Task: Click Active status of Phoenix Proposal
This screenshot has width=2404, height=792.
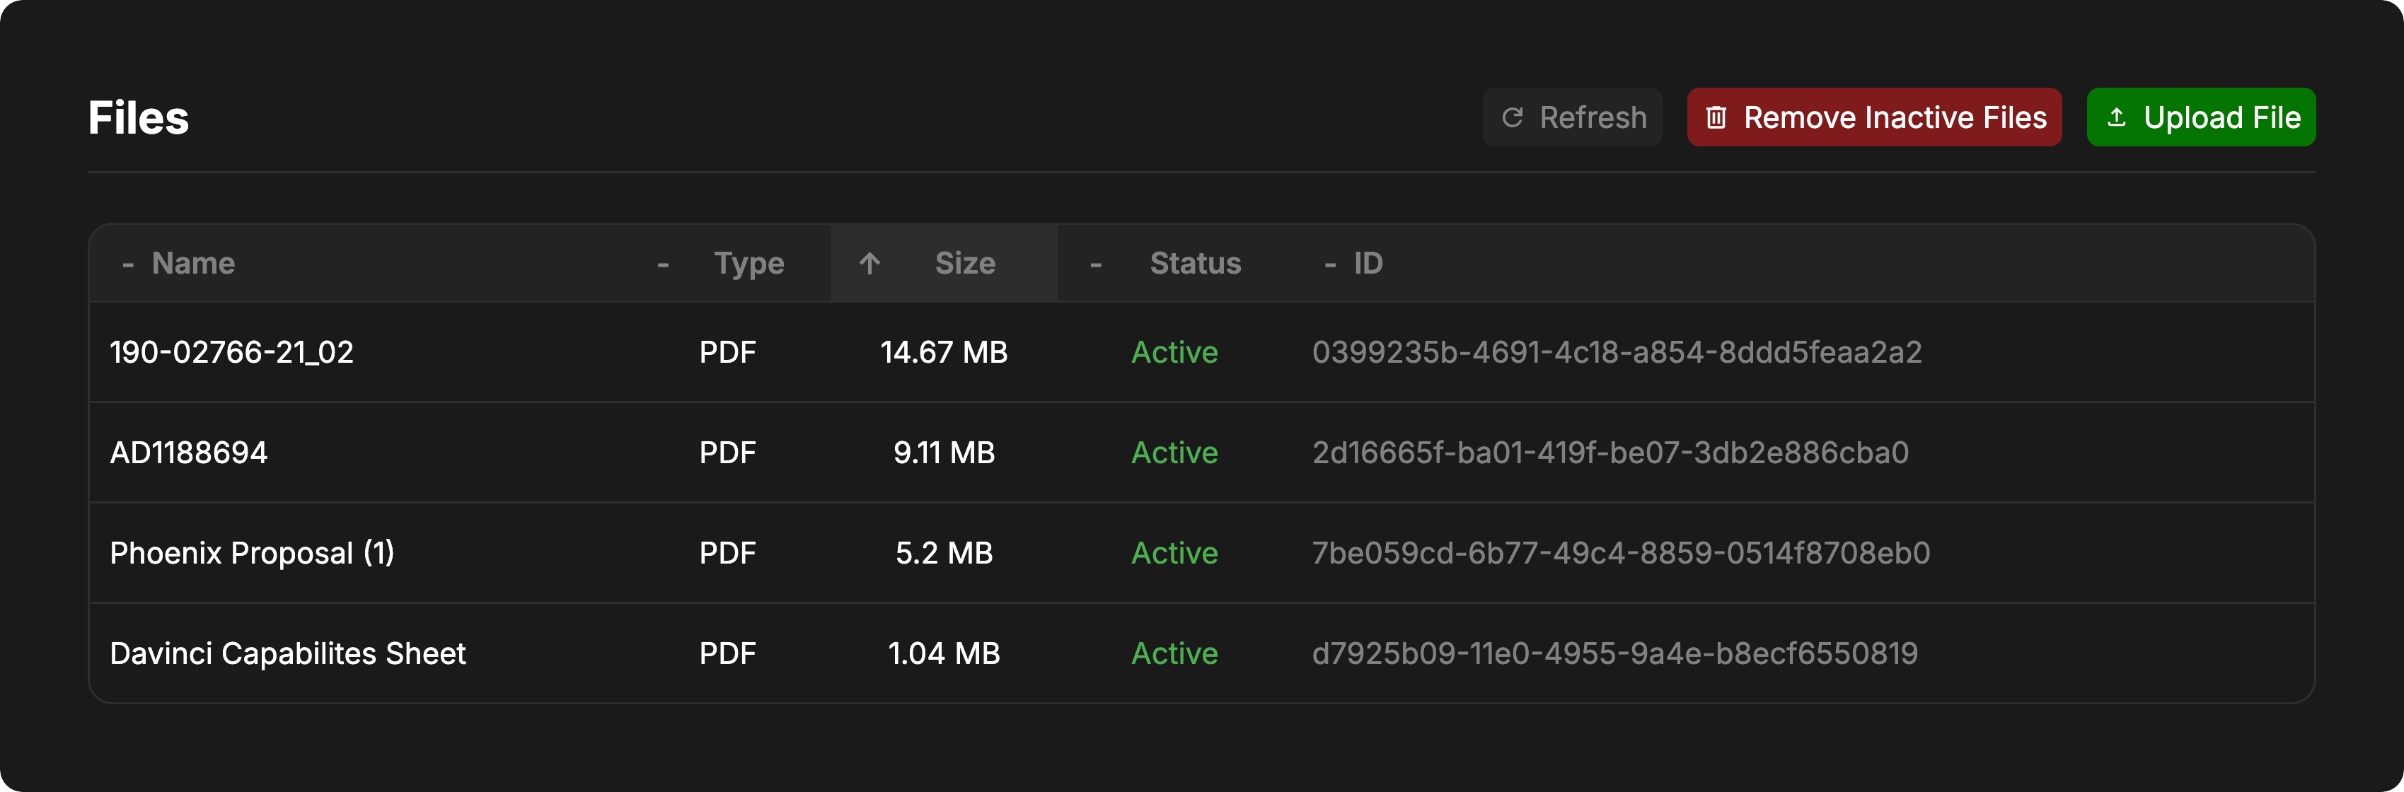Action: click(x=1174, y=553)
